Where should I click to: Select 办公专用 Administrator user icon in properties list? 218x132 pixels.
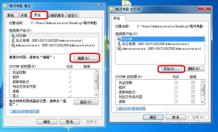point(13,41)
